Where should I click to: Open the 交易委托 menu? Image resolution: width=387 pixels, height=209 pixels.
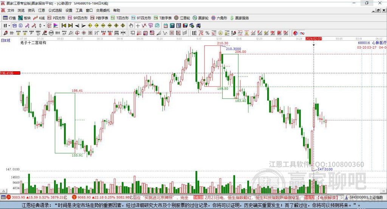tap(103, 10)
